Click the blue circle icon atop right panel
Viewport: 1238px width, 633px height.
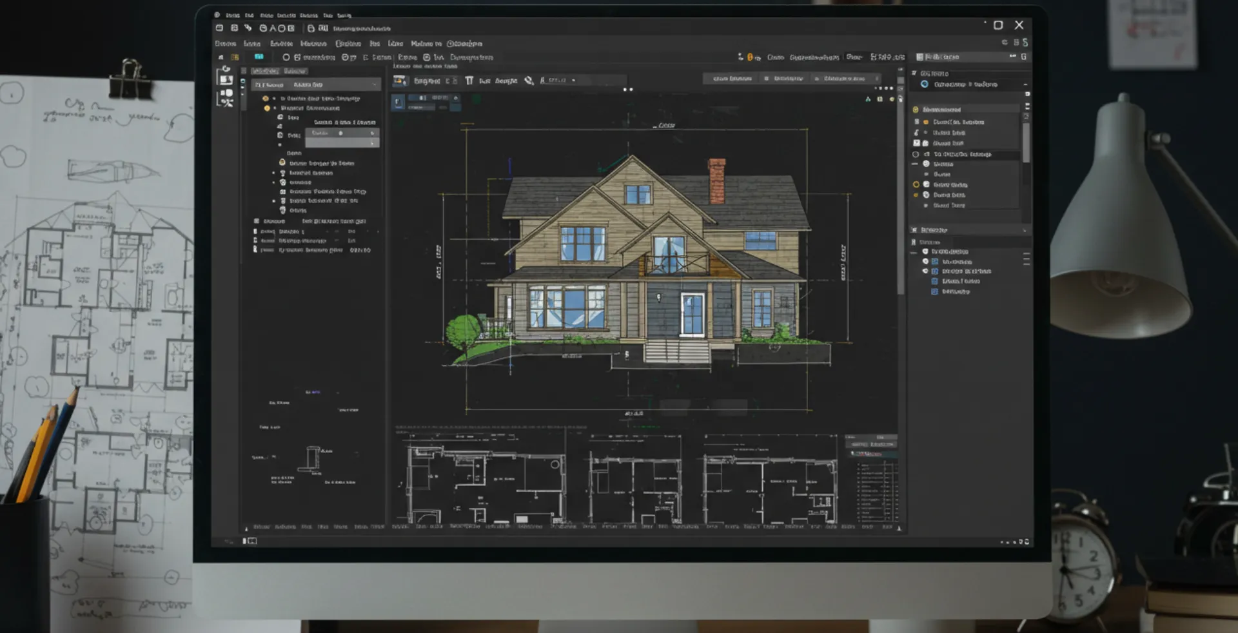(x=924, y=84)
